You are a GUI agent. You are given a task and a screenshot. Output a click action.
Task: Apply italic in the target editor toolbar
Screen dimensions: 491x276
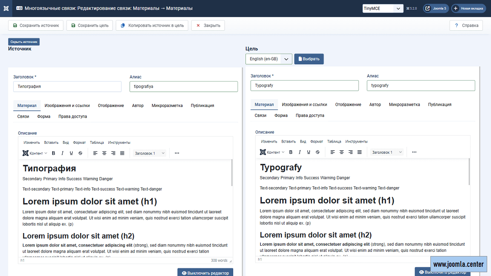pyautogui.click(x=300, y=152)
